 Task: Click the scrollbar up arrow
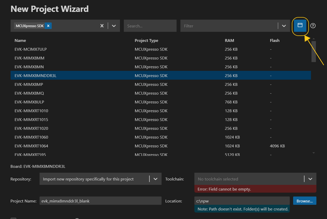314,38
